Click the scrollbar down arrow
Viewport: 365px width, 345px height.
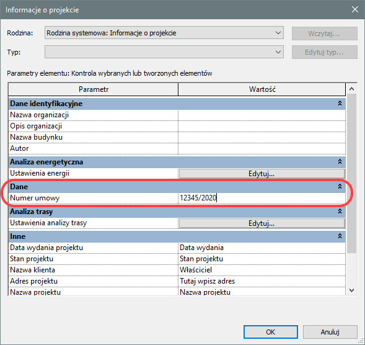[351, 290]
